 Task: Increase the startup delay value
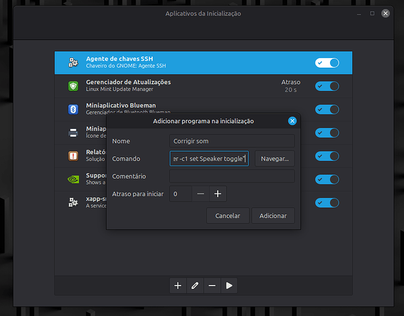pyautogui.click(x=217, y=194)
